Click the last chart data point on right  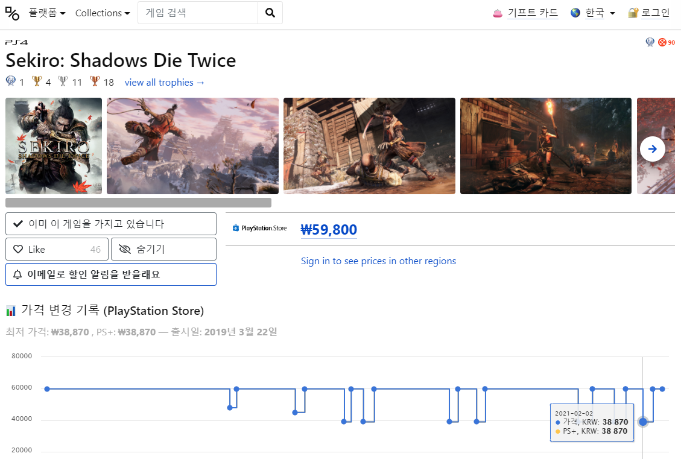tap(662, 389)
